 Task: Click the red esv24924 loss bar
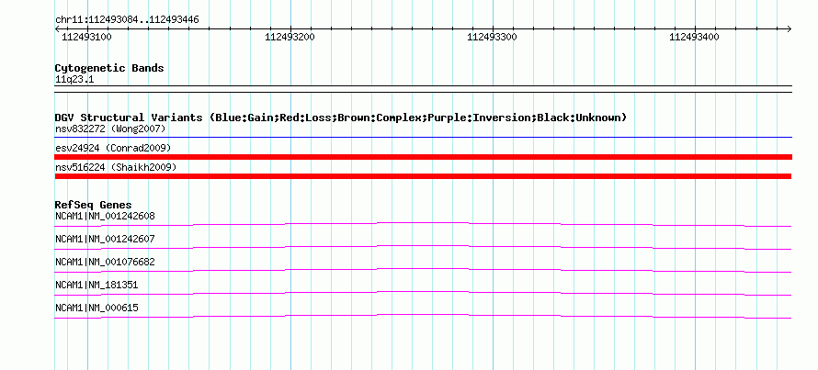tap(423, 157)
